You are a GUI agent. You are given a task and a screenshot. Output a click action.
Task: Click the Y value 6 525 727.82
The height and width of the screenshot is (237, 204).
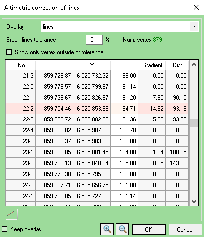(x=92, y=196)
